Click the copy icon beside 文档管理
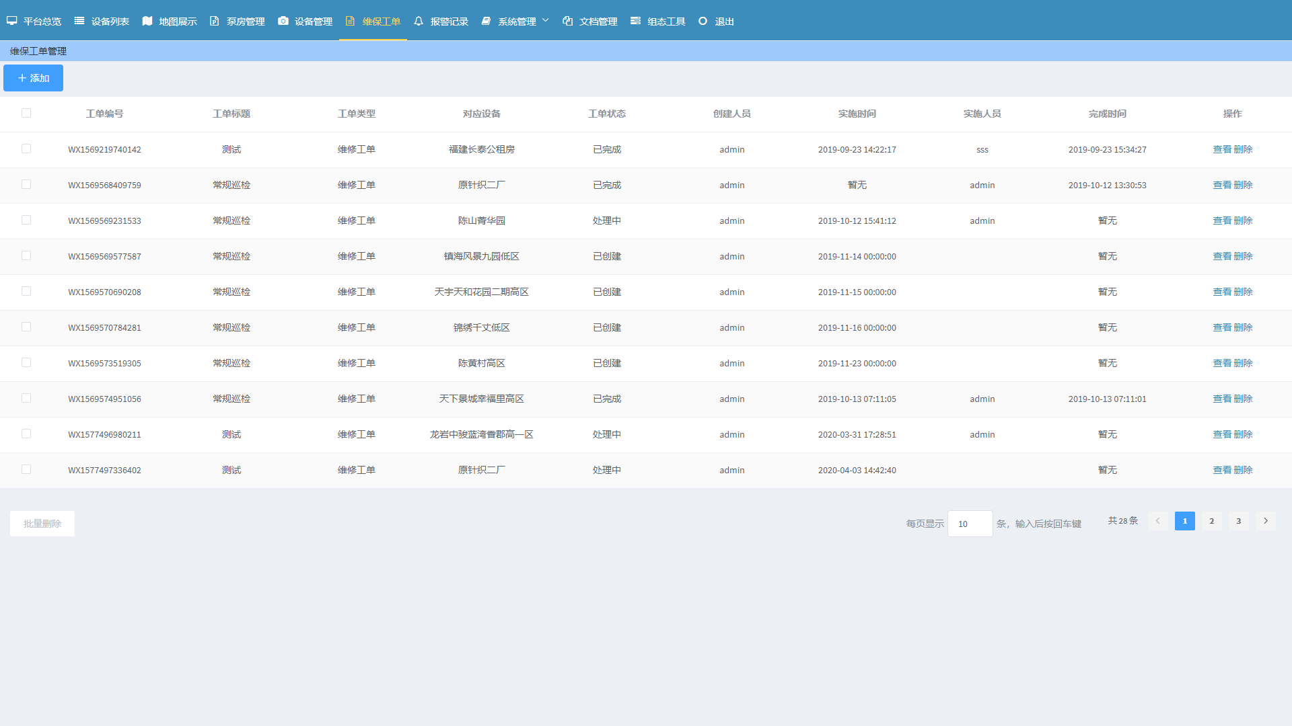1292x726 pixels. [x=568, y=21]
